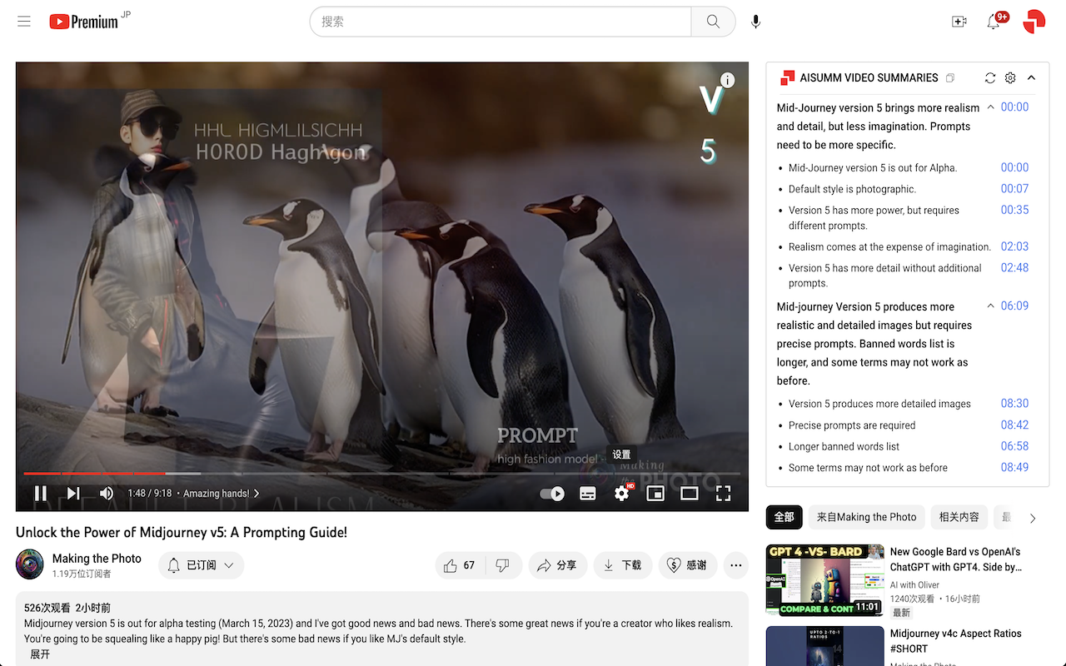Dislike the video

pyautogui.click(x=503, y=565)
